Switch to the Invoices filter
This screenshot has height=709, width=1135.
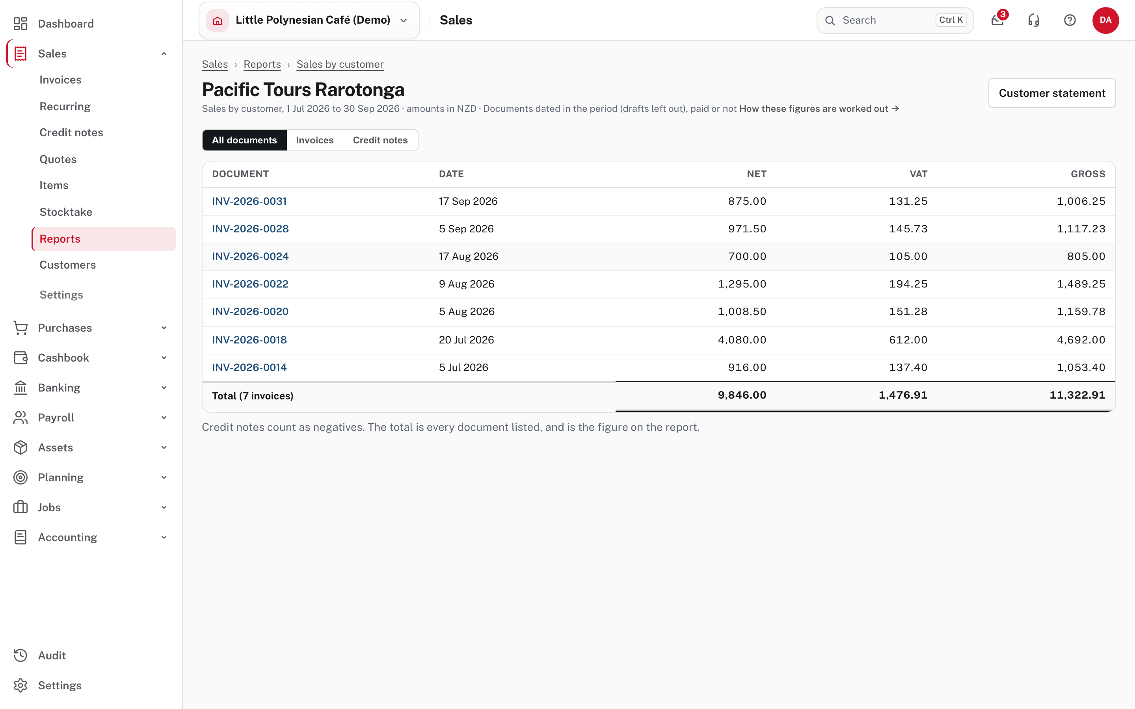(x=315, y=140)
